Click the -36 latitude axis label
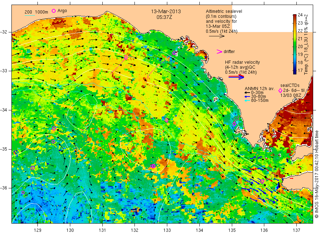This screenshot has height=235, width=321. pyautogui.click(x=4, y=188)
